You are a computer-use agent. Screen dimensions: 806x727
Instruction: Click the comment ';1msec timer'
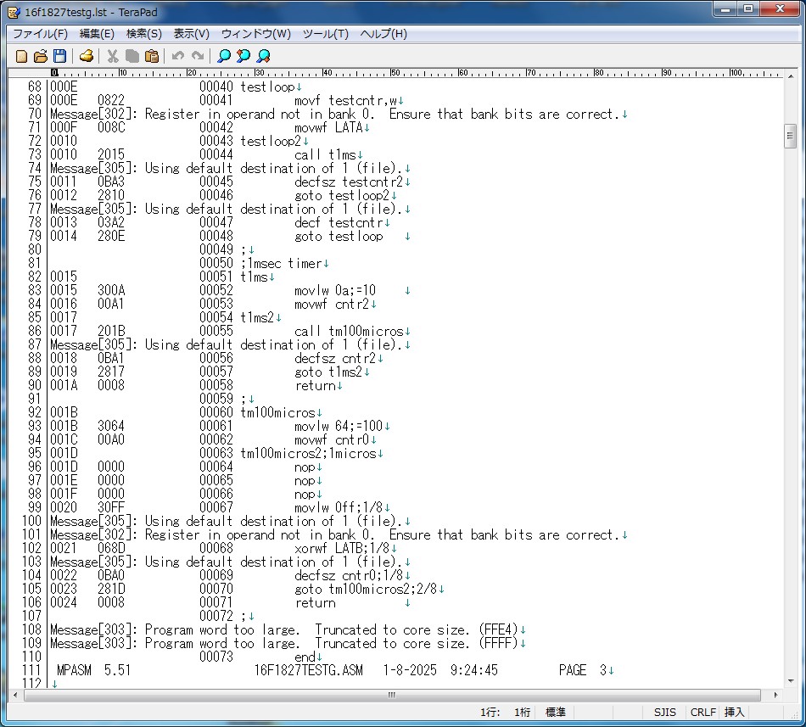coord(281,264)
